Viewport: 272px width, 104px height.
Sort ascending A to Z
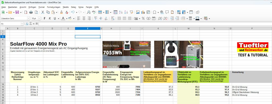[121, 12]
